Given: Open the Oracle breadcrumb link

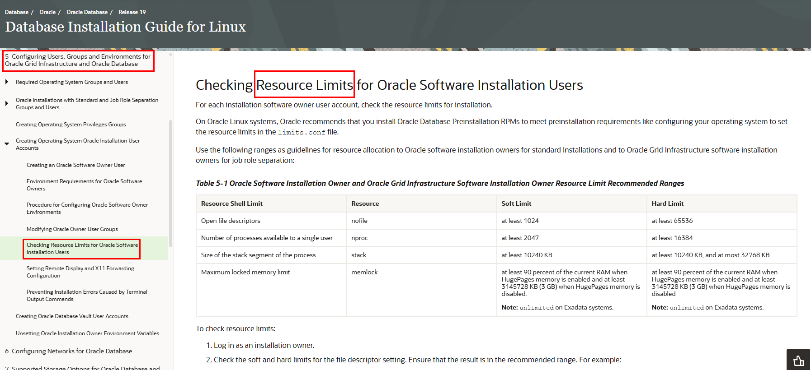Looking at the screenshot, I should click(47, 12).
